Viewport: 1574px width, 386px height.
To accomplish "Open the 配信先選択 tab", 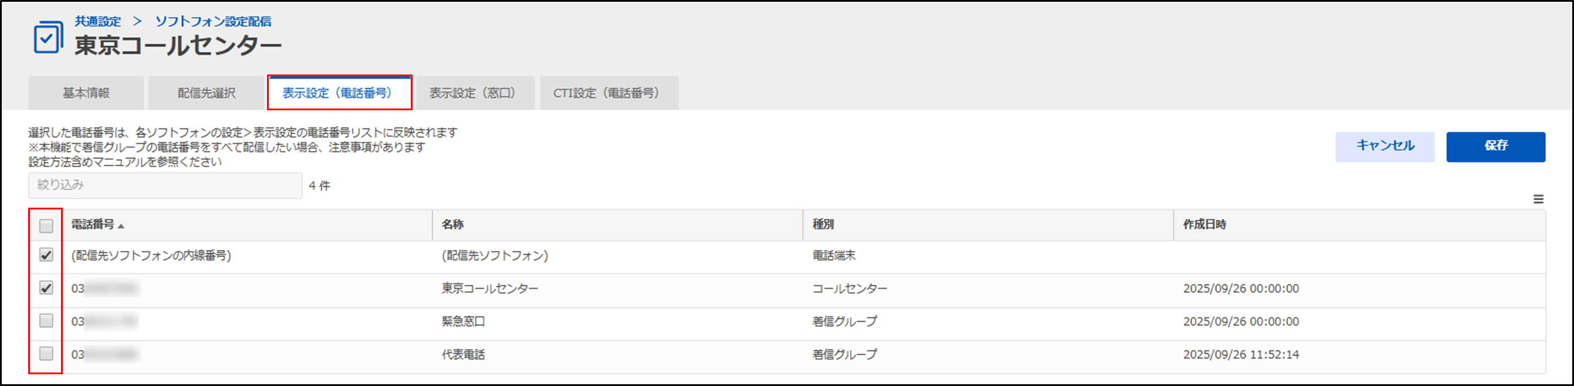I will coord(207,93).
